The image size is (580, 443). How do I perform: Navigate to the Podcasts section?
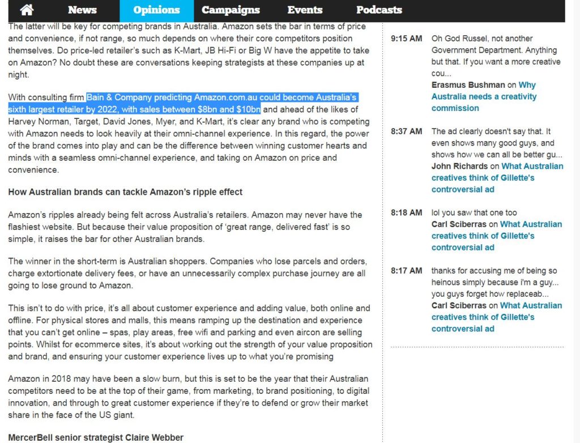[x=379, y=10]
